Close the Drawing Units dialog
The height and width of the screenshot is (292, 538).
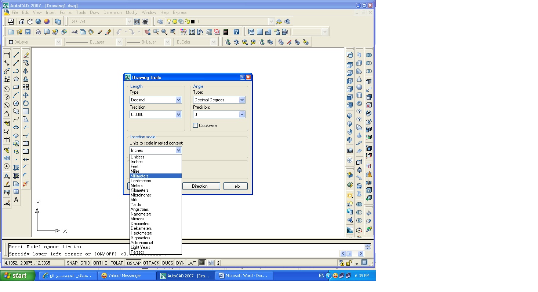pyautogui.click(x=248, y=77)
